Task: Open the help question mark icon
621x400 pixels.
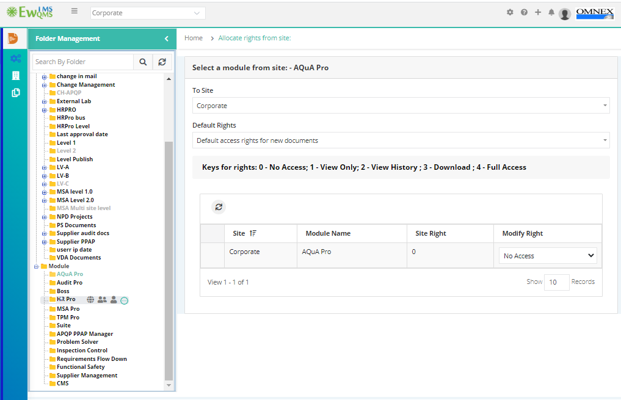Action: (524, 12)
